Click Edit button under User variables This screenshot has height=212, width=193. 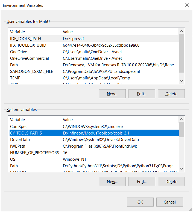point(142,94)
